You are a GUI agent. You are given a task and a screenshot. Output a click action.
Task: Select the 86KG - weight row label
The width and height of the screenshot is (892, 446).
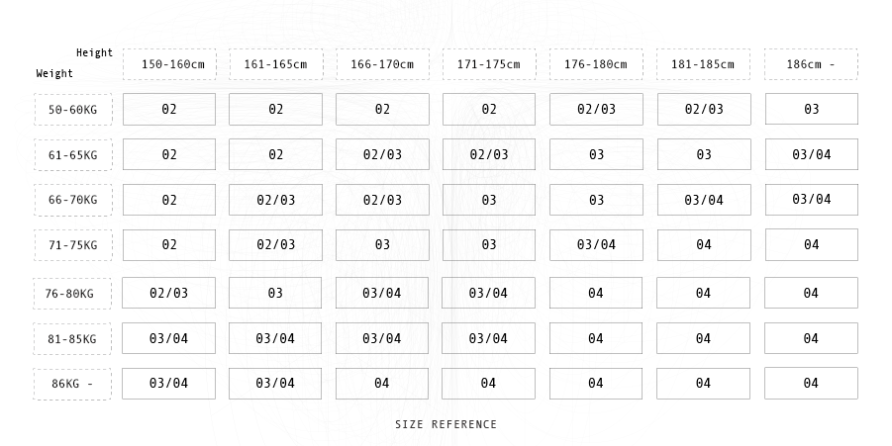[73, 384]
